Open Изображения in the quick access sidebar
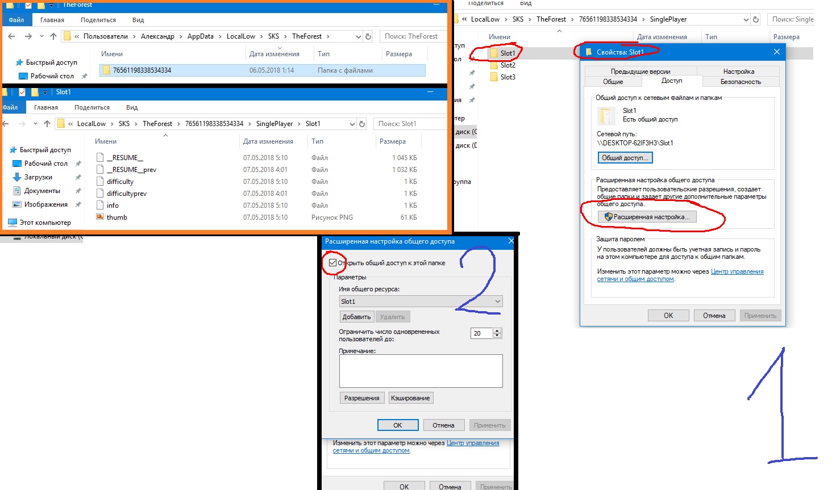This screenshot has width=836, height=490. [x=45, y=204]
